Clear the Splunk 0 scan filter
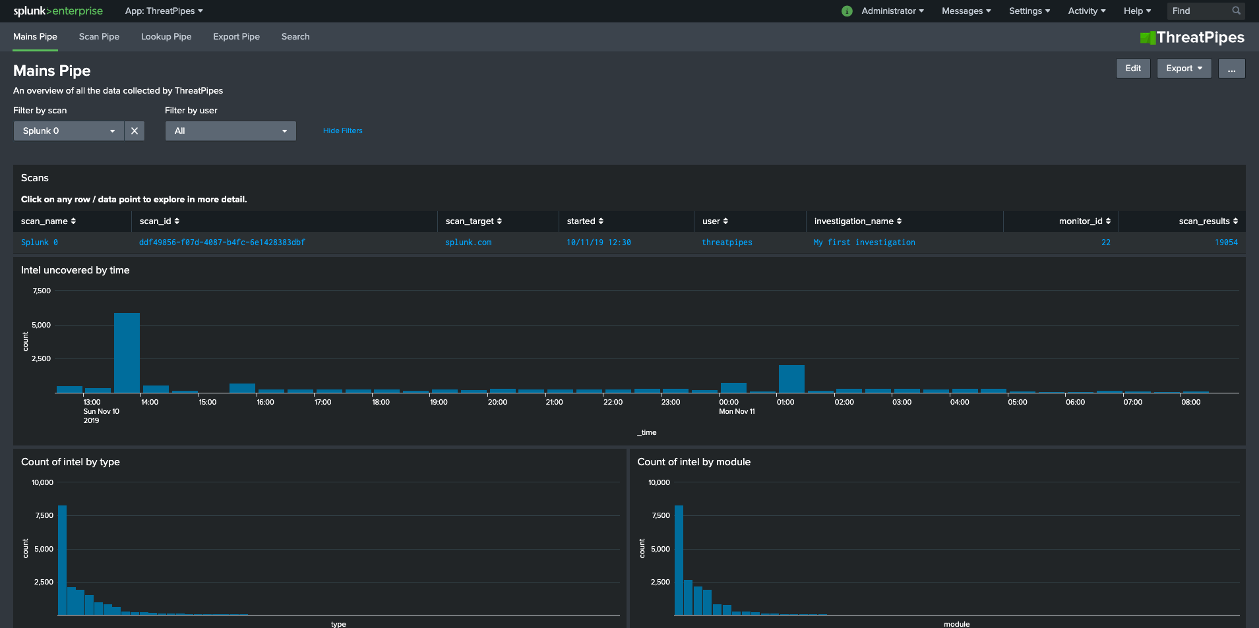This screenshot has height=628, width=1259. (135, 131)
